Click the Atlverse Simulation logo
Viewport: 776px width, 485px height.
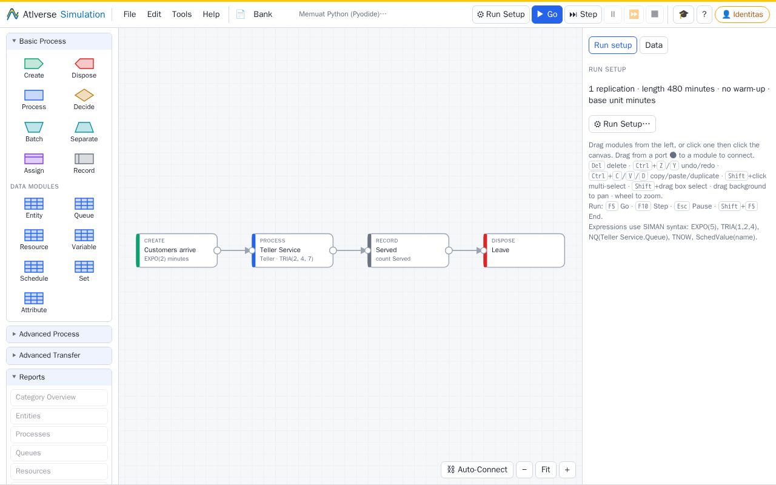(56, 15)
